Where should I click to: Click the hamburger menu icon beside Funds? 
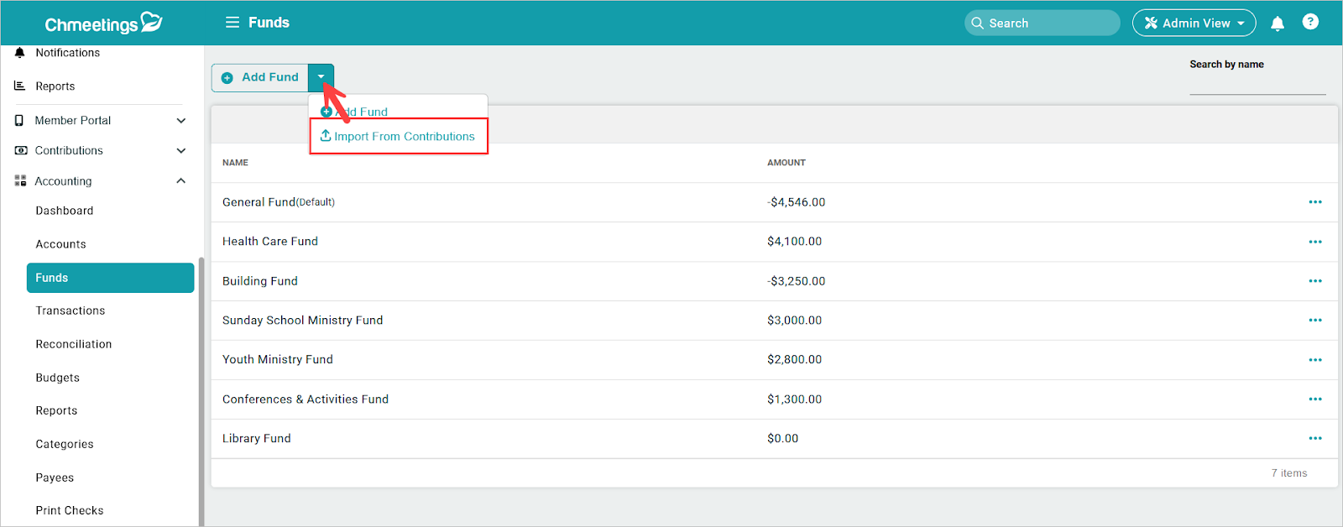(233, 23)
